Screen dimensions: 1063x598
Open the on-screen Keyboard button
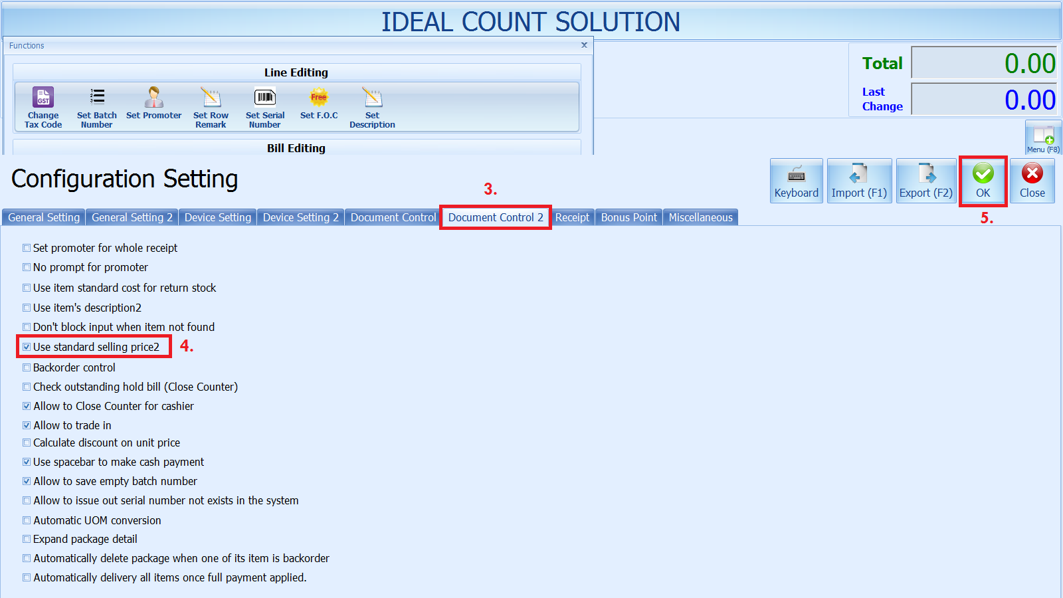[x=796, y=181]
